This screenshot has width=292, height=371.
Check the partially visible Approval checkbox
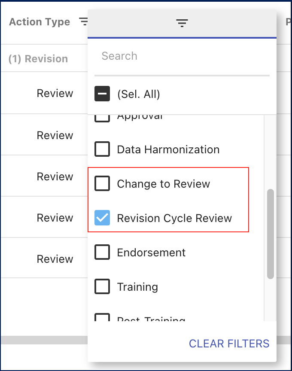(102, 117)
